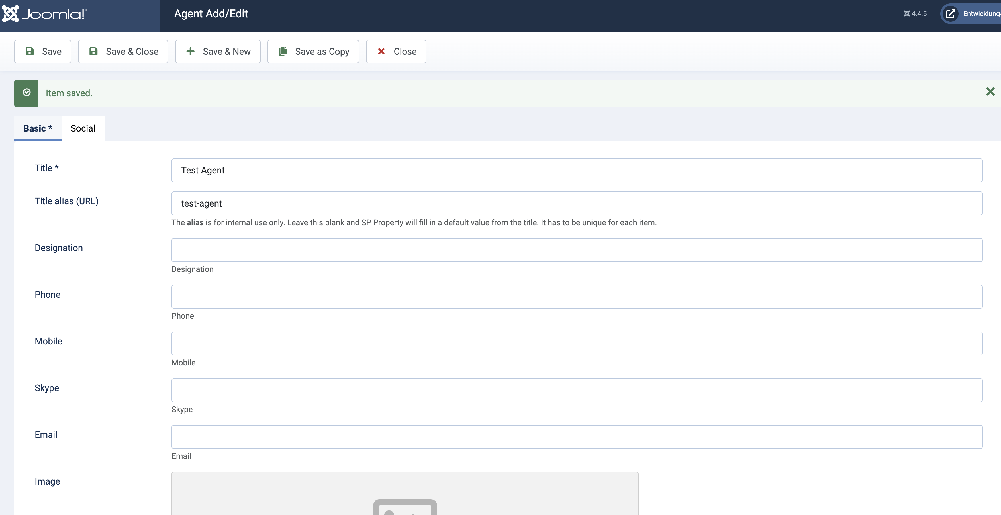The width and height of the screenshot is (1001, 515).
Task: Click the green item saved status icon
Action: coord(26,93)
